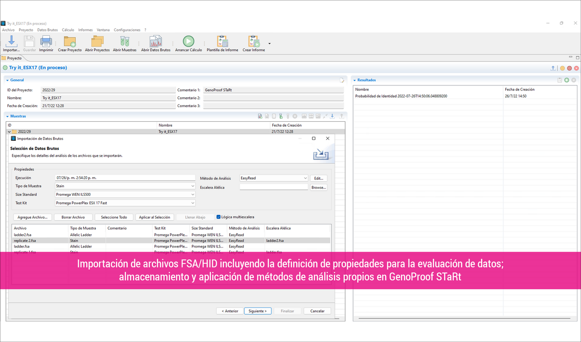Collapse the Resultados section
The width and height of the screenshot is (581, 342).
pos(354,80)
